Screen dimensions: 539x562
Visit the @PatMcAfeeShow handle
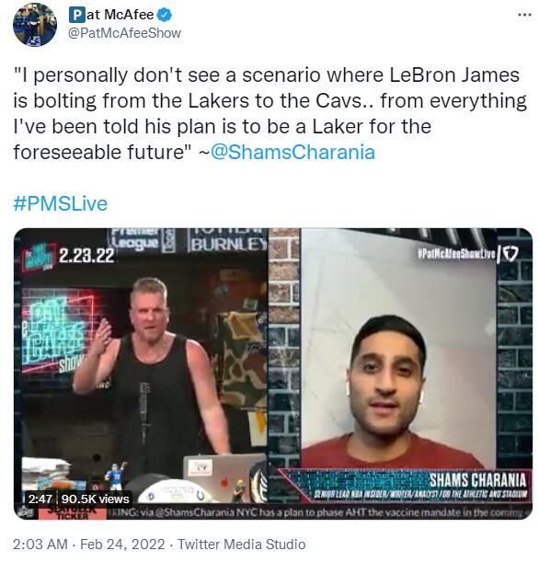pos(124,33)
